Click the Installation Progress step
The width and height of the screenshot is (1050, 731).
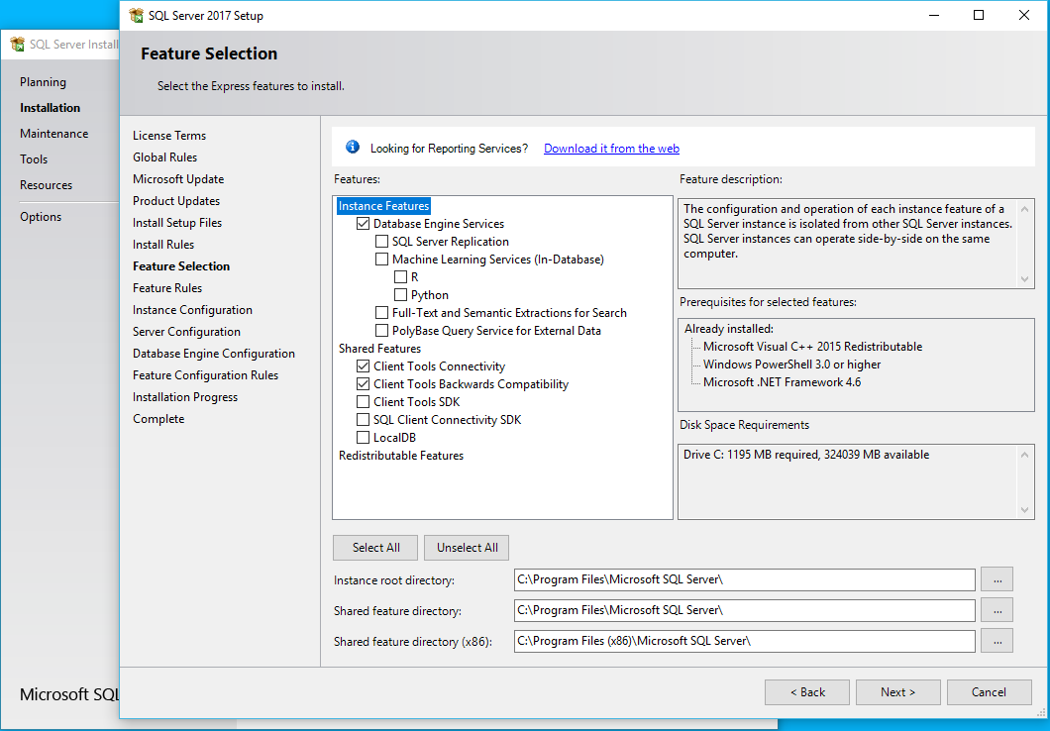pyautogui.click(x=185, y=397)
